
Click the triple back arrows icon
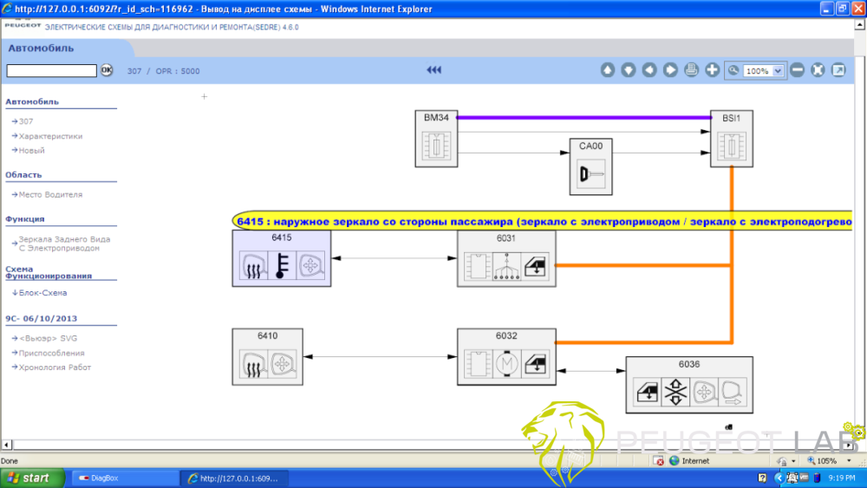point(433,70)
